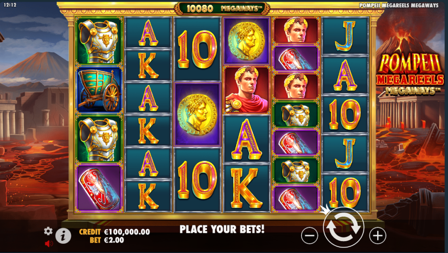Click the big K symbol on fourth reel
This screenshot has width=448, height=253.
[x=247, y=188]
